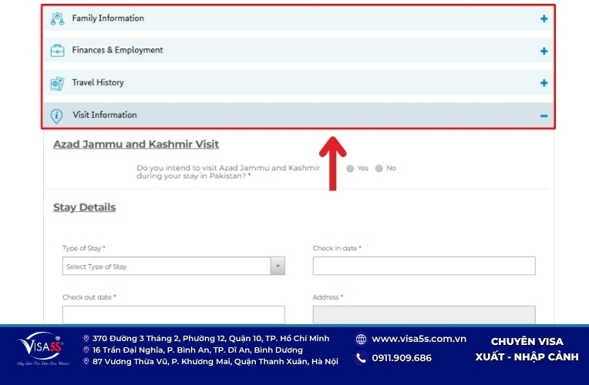
Task: Click the Finances & Employment briefcase icon
Action: (x=58, y=51)
